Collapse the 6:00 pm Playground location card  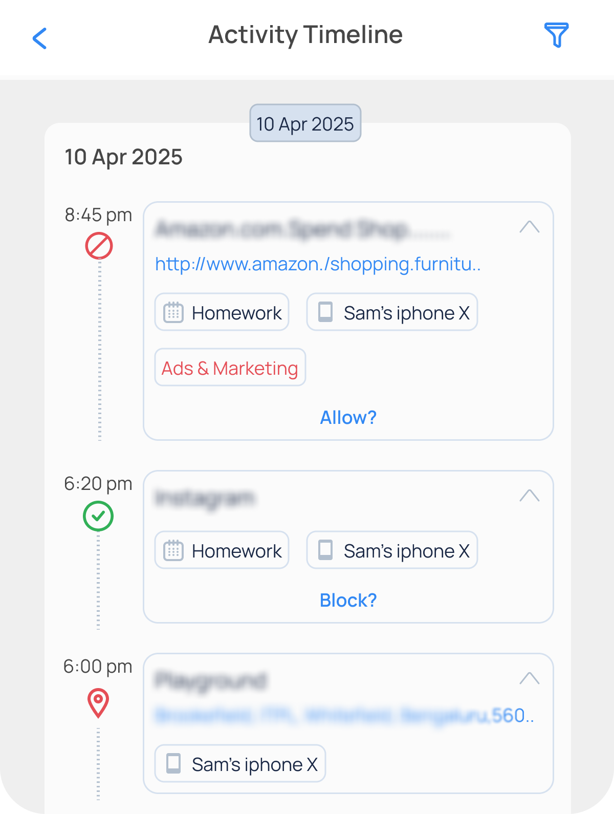tap(529, 678)
